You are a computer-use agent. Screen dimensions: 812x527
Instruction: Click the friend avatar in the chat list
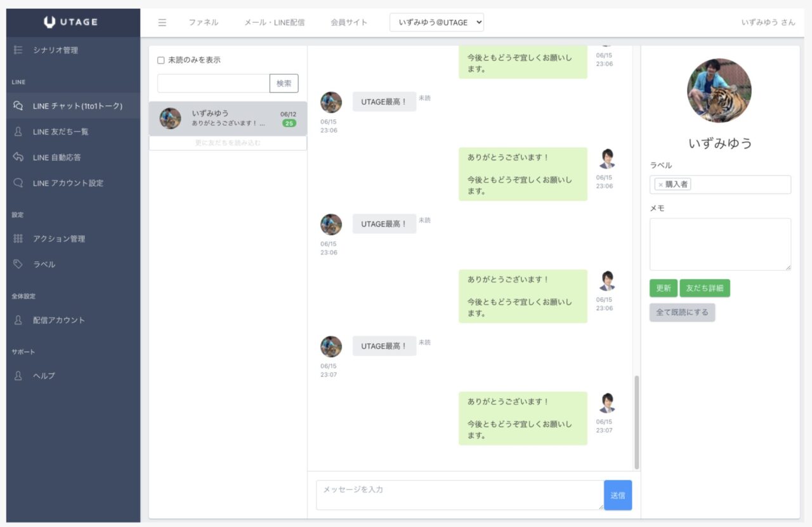pos(170,118)
